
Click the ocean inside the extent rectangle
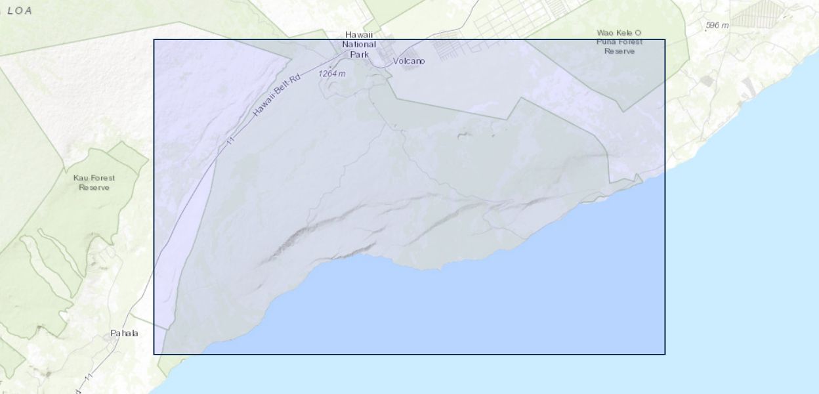[x=492, y=309]
